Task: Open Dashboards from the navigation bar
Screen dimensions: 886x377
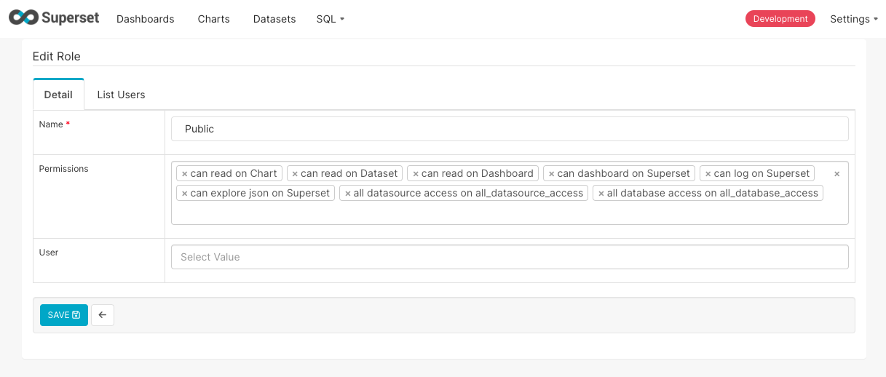Action: pos(146,19)
